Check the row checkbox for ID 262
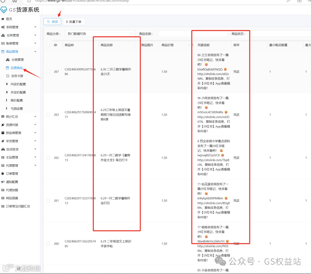Screen dimensions: 311x274 point(48,158)
